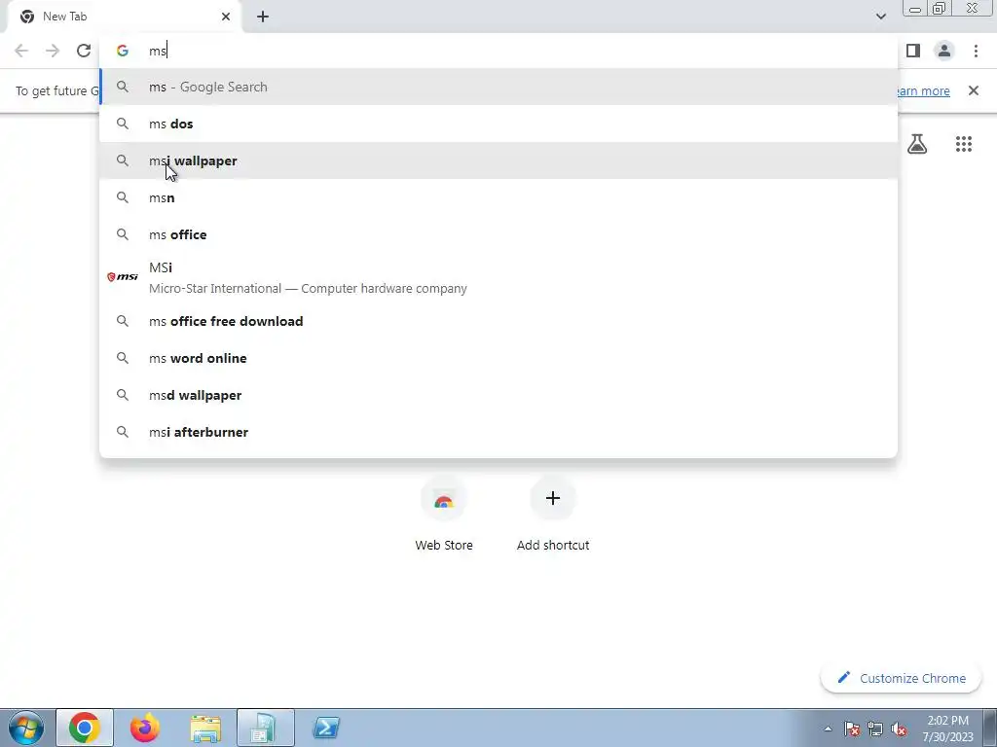Open Windows Explorer from the taskbar
This screenshot has width=997, height=747.
coord(205,728)
